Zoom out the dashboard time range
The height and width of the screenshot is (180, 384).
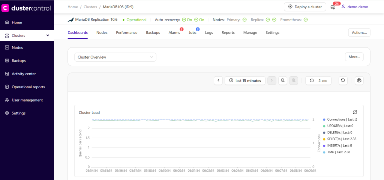283,80
